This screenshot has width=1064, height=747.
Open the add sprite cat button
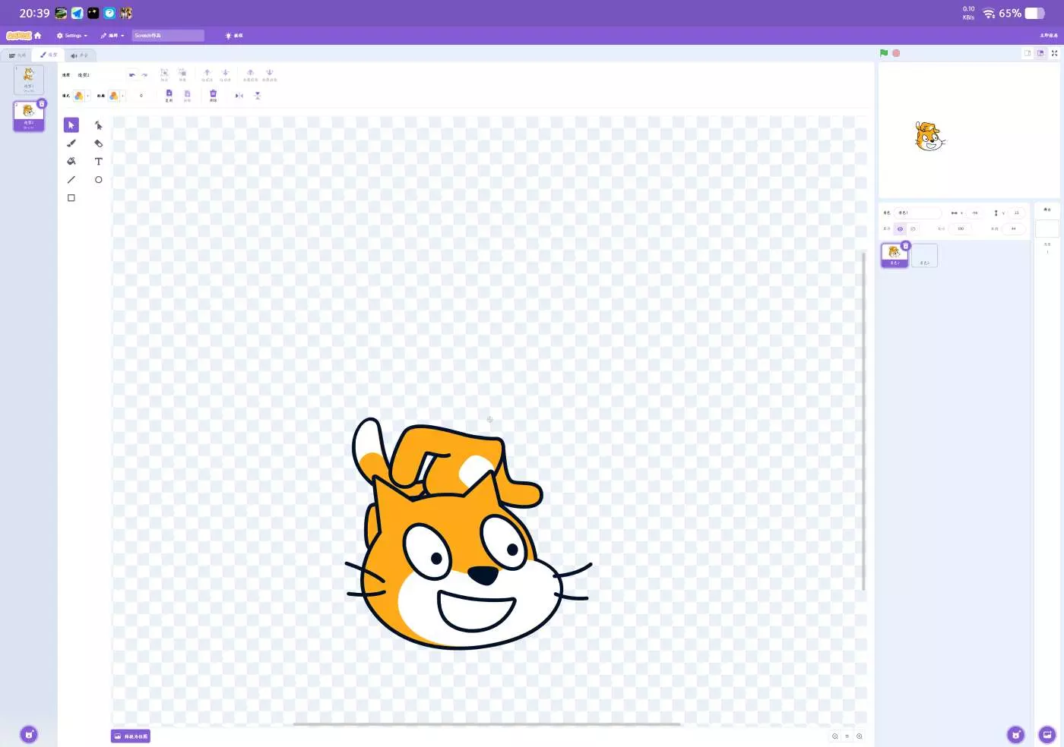coord(1015,734)
